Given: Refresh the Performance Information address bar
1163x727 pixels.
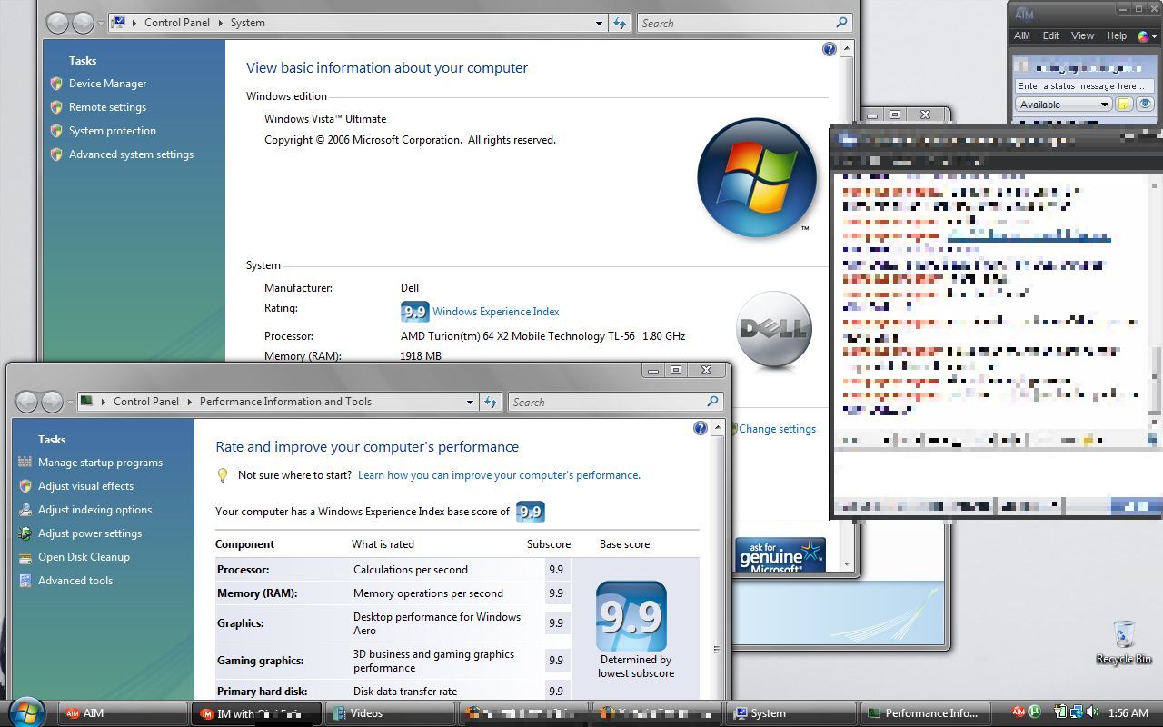Looking at the screenshot, I should (x=491, y=402).
